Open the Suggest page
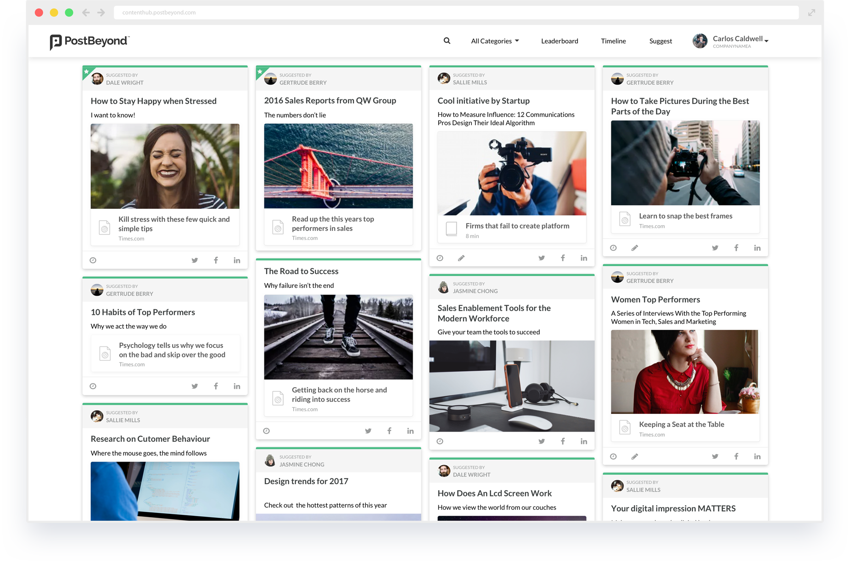 point(660,41)
